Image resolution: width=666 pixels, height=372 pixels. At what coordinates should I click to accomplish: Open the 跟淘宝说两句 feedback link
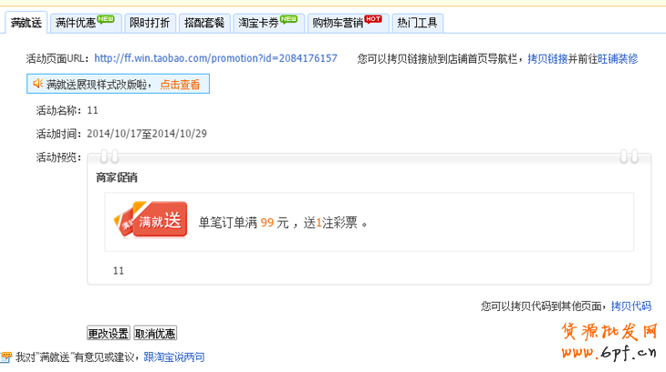[x=174, y=357]
